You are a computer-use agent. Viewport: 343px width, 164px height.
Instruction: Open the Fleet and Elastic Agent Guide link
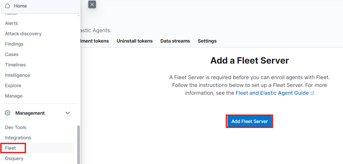272,93
